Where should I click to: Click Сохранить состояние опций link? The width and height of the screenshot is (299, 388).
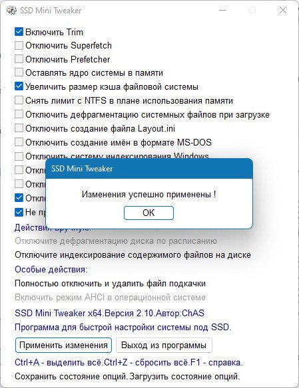point(71,376)
